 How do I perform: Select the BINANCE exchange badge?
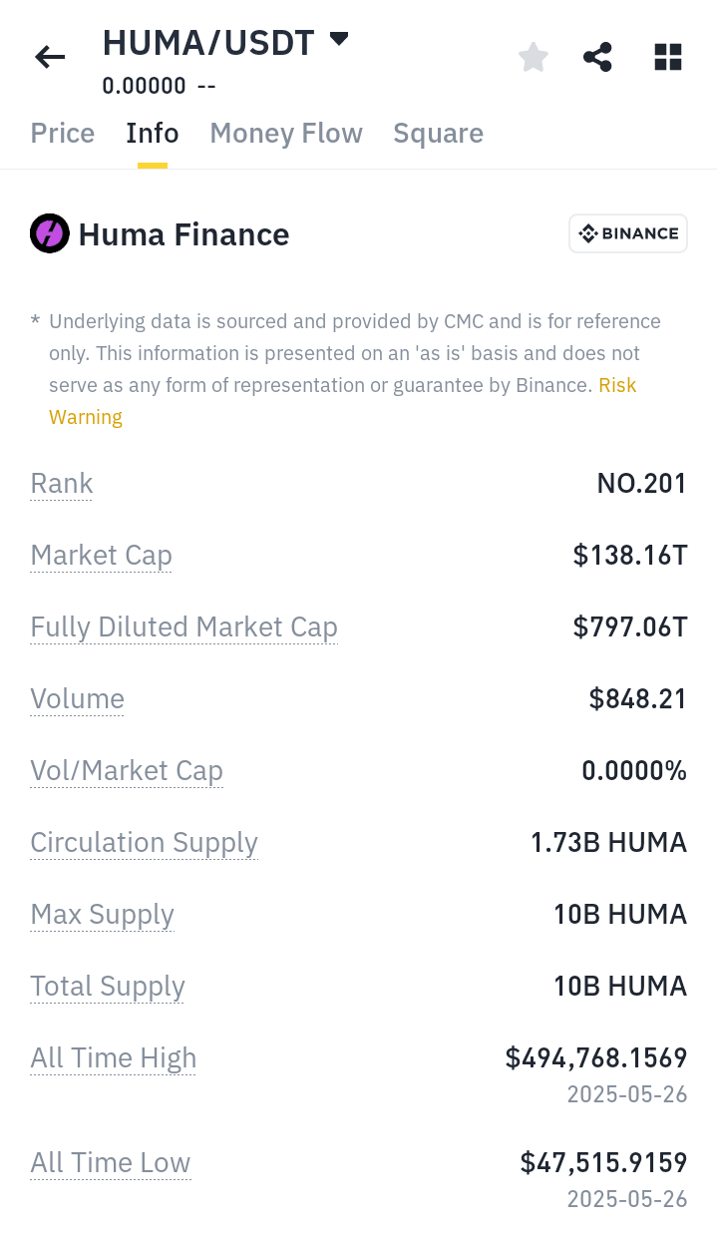pos(627,232)
